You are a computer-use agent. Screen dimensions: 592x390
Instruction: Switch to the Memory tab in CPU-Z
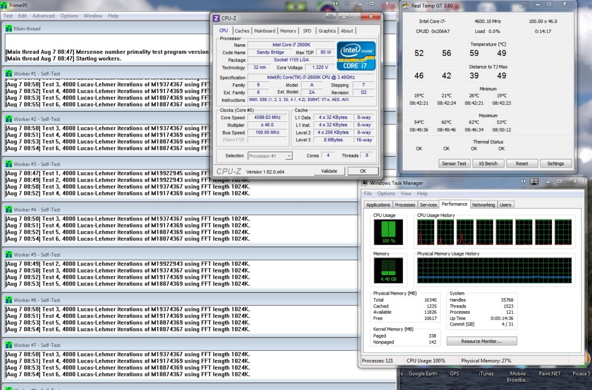[288, 31]
